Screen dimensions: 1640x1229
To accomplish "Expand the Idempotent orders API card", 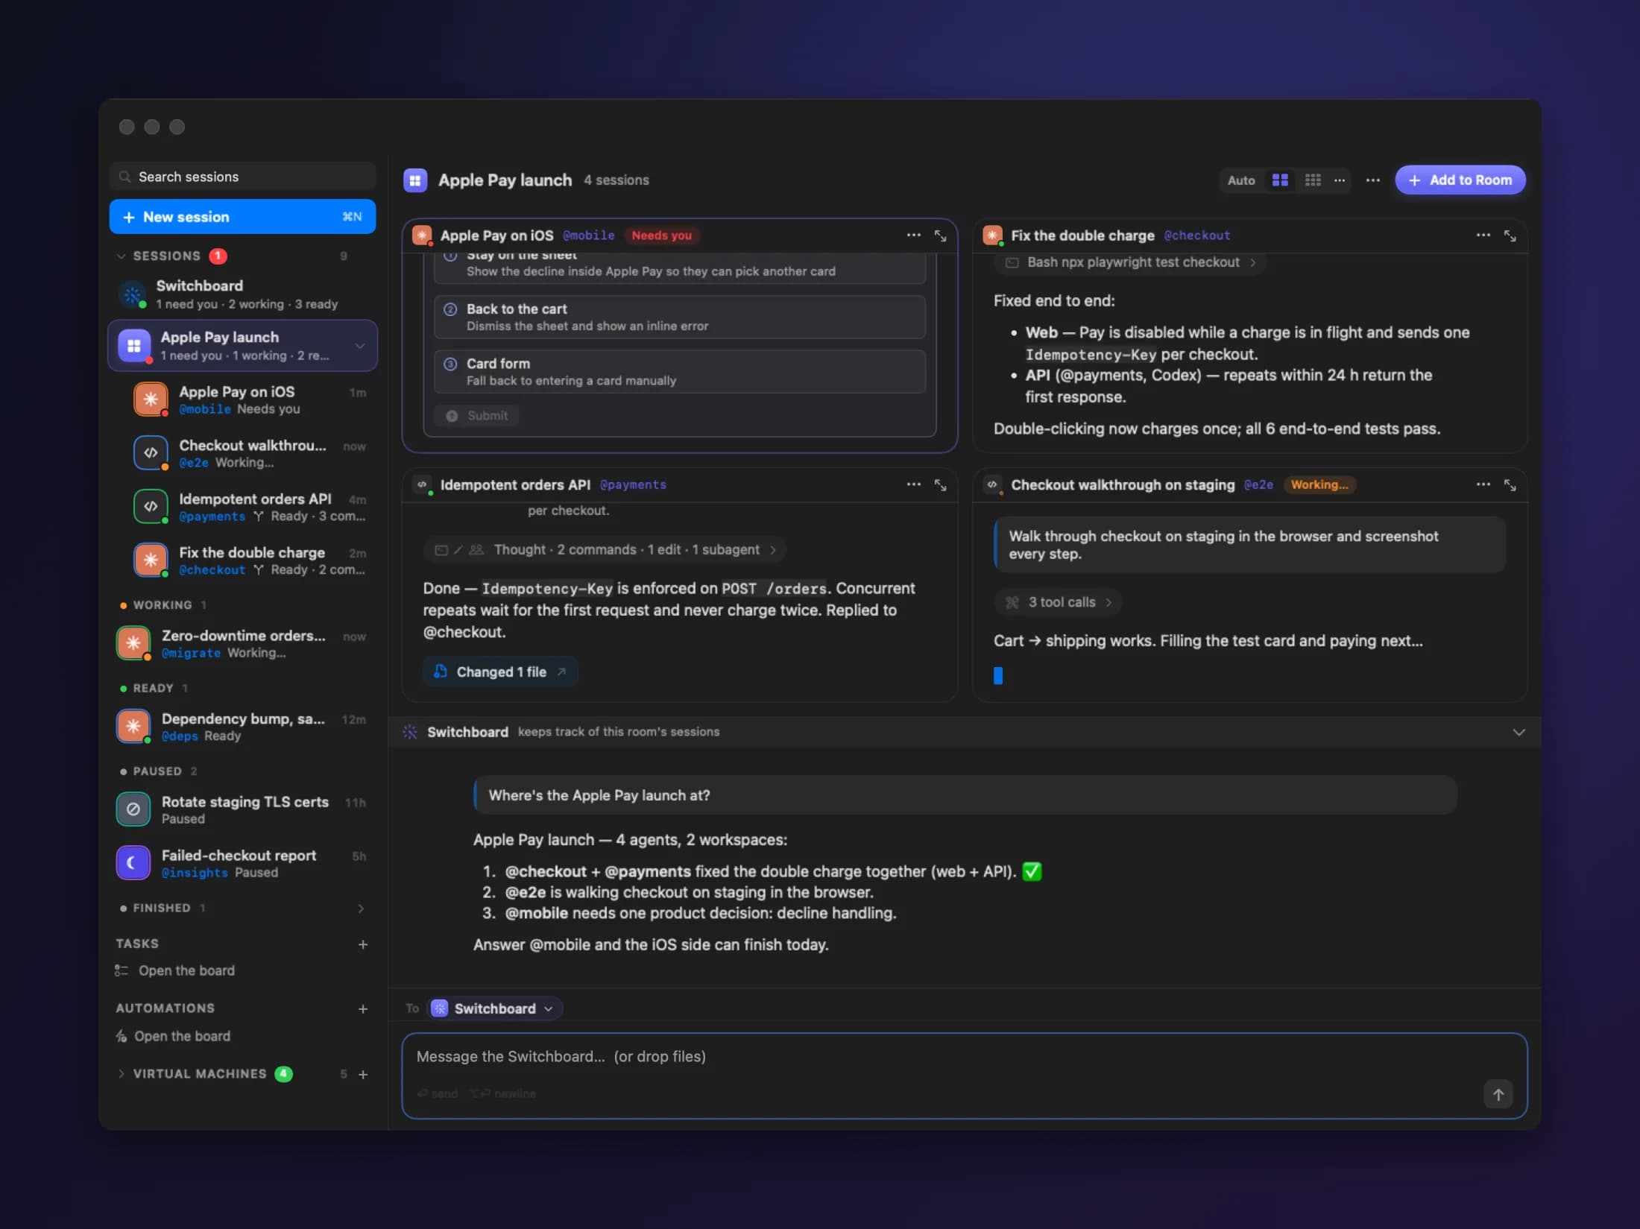I will coord(940,485).
